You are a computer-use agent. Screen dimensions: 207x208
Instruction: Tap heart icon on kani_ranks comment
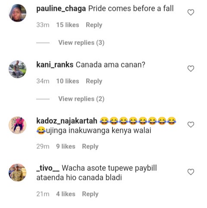tap(191, 69)
